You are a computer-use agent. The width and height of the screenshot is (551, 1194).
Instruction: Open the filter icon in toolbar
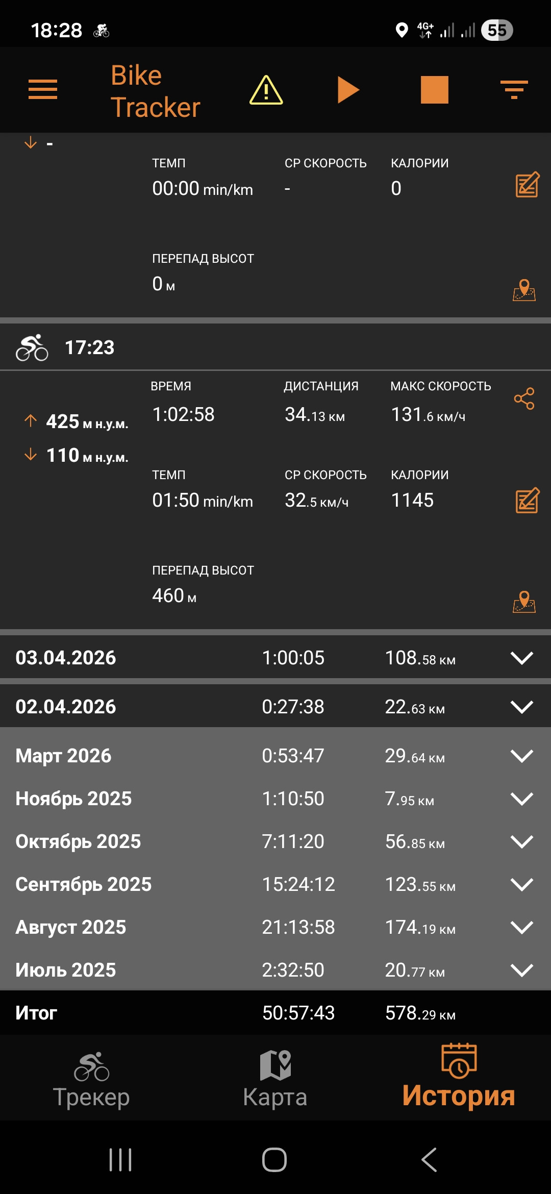[x=514, y=90]
